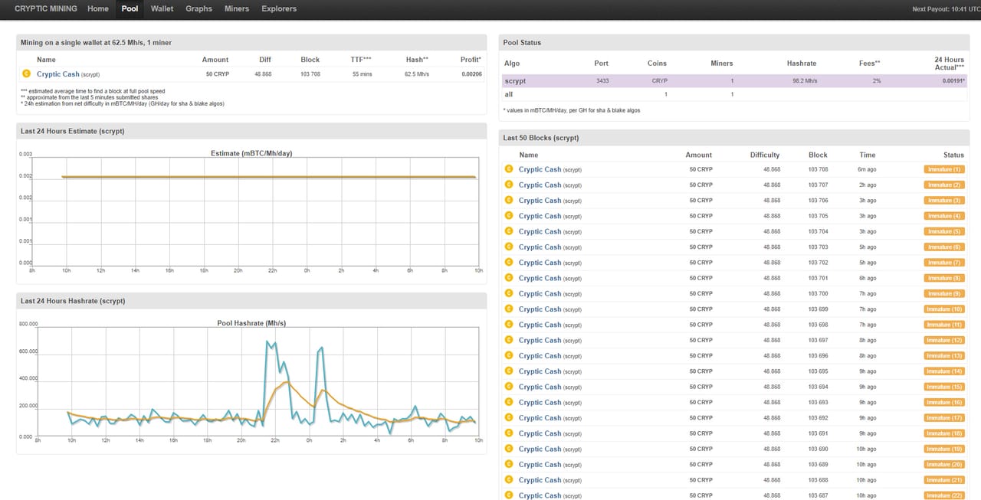Click the Next Payout: 10:41 UTC text
Viewport: 981px width, 500px height.
pos(946,9)
